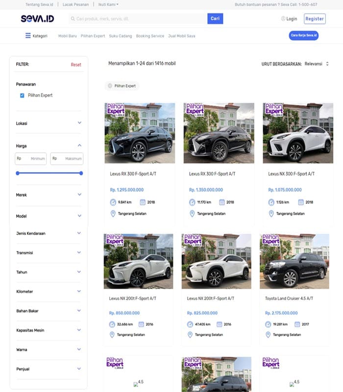Click calendar icon on Rp. 850.000.000 card
This screenshot has width=343, height=392.
point(141,324)
